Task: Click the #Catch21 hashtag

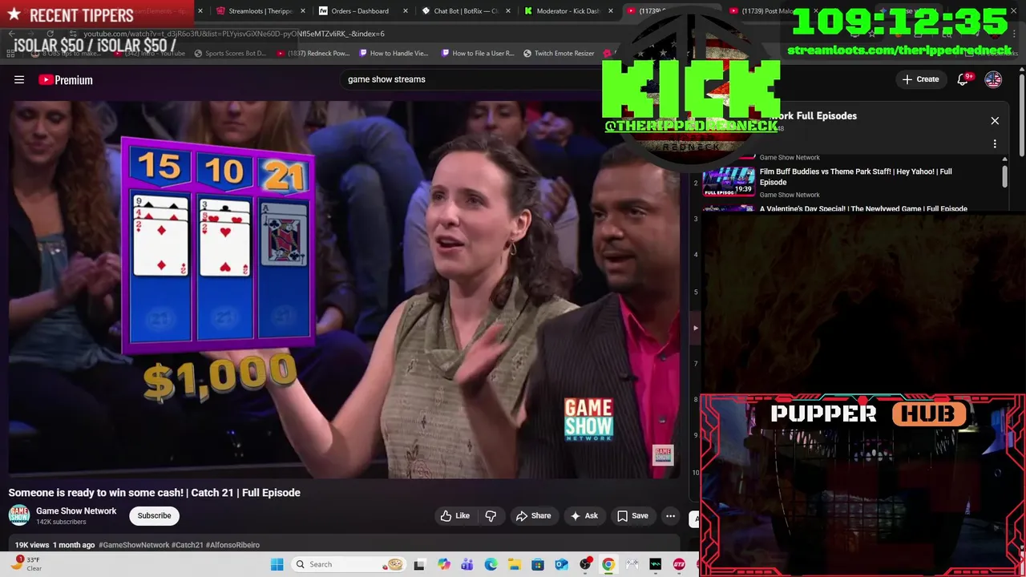Action: click(x=187, y=545)
